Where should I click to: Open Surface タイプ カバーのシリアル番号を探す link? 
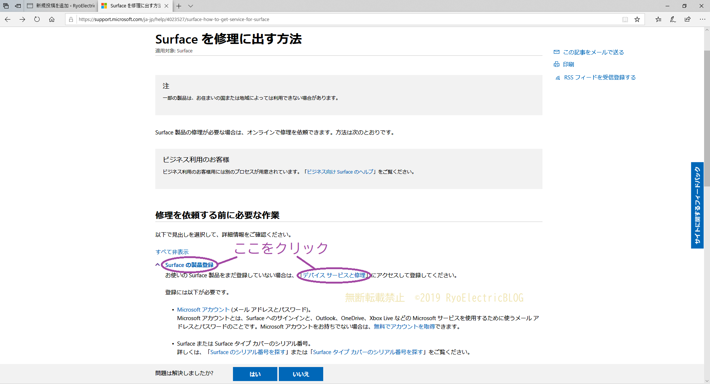tap(368, 352)
